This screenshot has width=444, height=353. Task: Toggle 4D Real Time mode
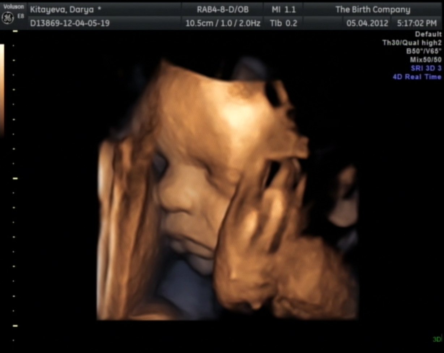click(417, 77)
